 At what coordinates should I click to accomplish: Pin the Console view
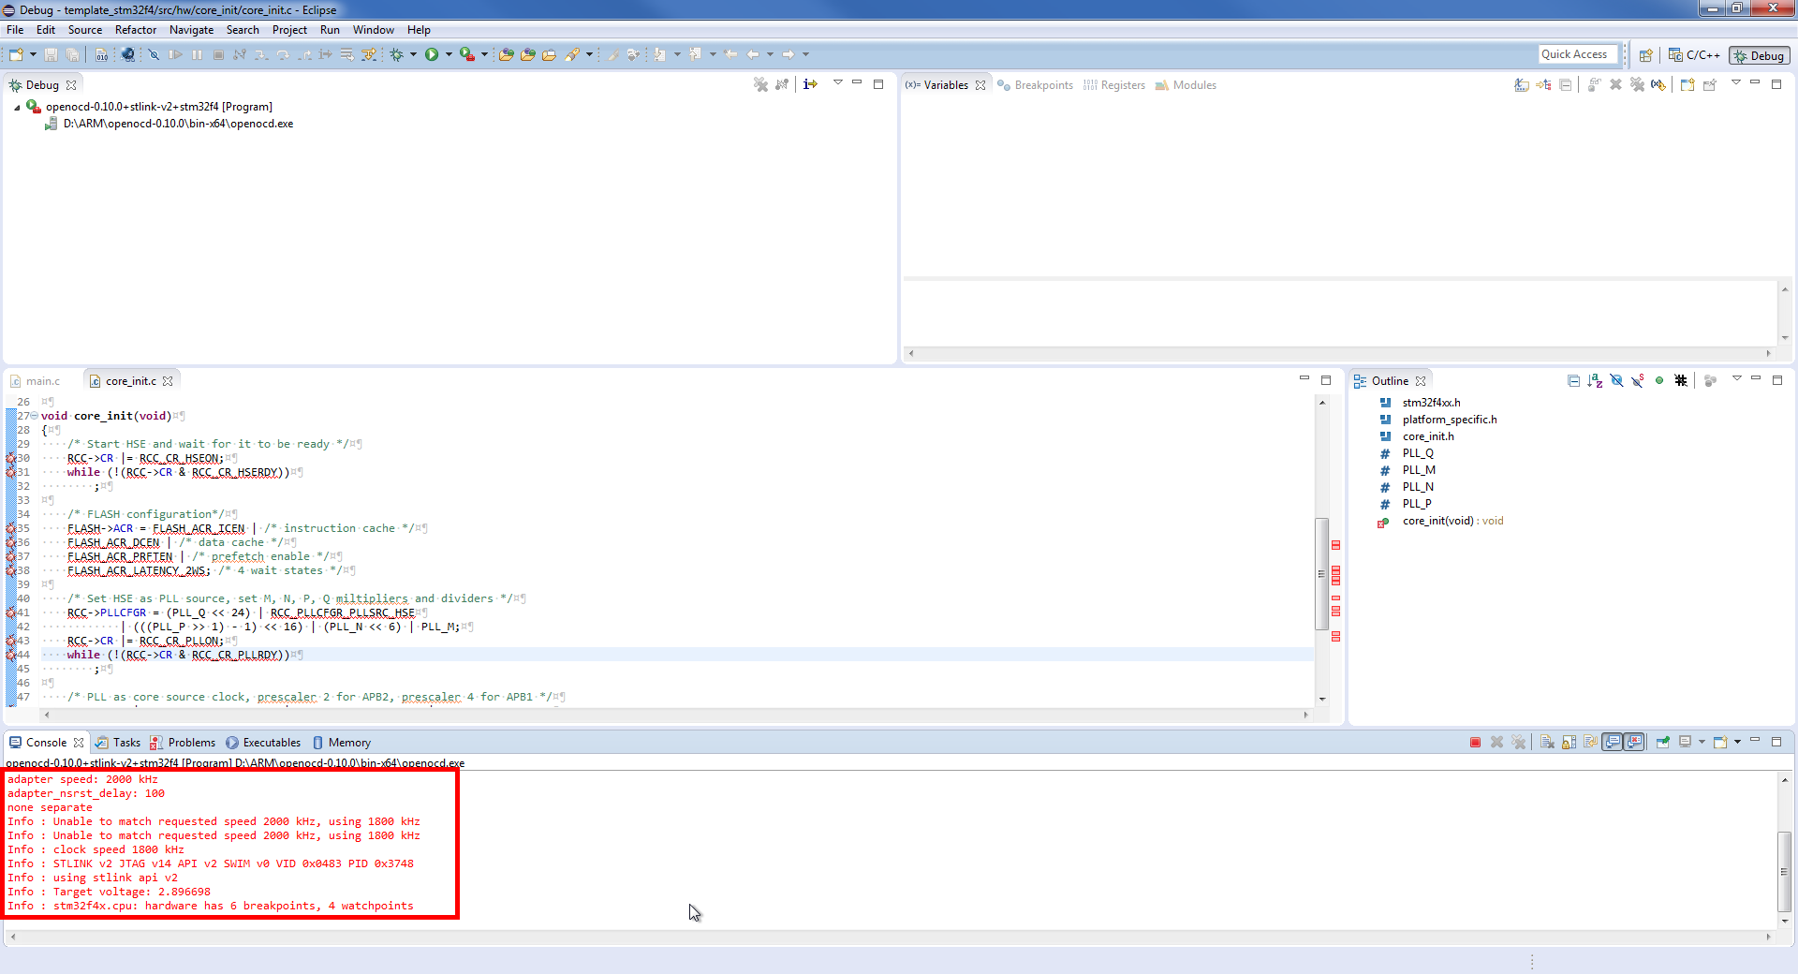1663,743
